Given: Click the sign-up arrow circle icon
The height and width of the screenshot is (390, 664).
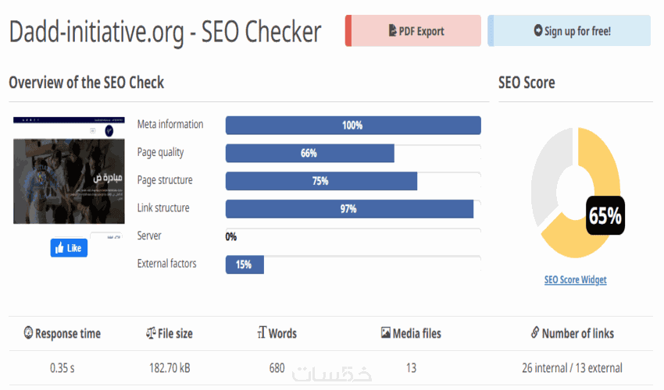Looking at the screenshot, I should (537, 31).
